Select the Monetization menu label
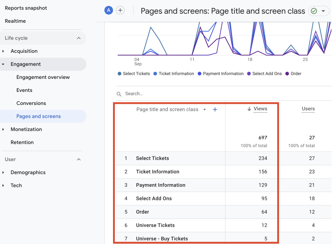 click(x=26, y=129)
